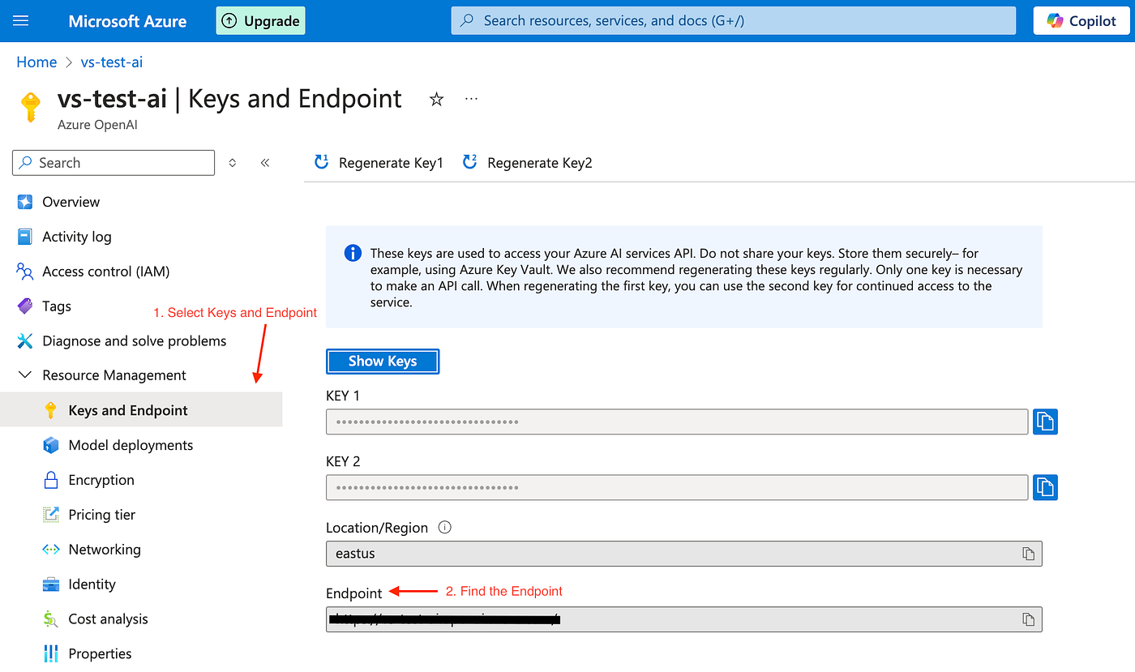Viewport: 1135px width, 672px height.
Task: Click the Identity briefcase icon
Action: pyautogui.click(x=51, y=584)
